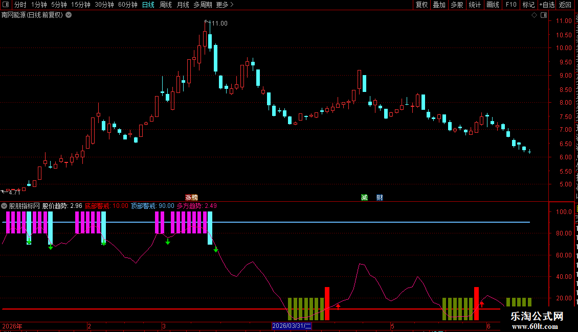Click the 返回 back button
This screenshot has width=578, height=332.
click(565, 5)
